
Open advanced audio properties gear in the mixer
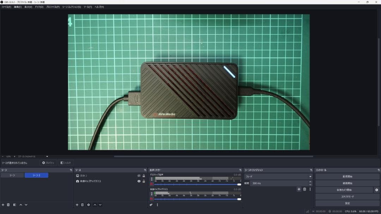point(151,204)
